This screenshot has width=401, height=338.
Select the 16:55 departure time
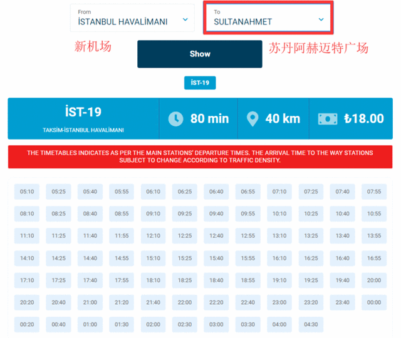click(x=374, y=258)
